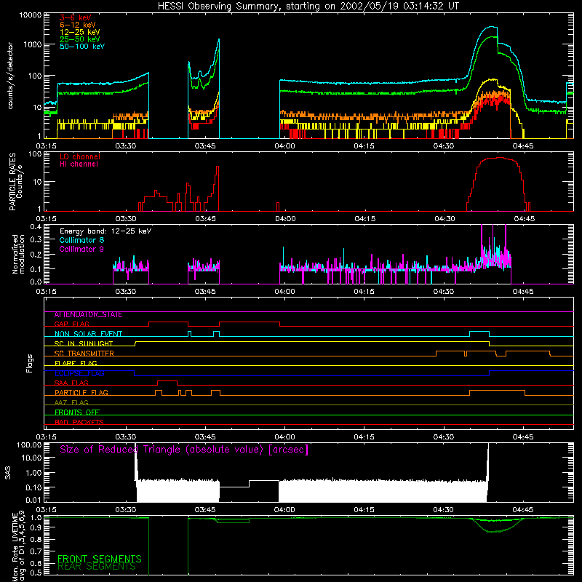
Task: Click the ECLIPSE_FLAG label
Action: click(x=79, y=373)
